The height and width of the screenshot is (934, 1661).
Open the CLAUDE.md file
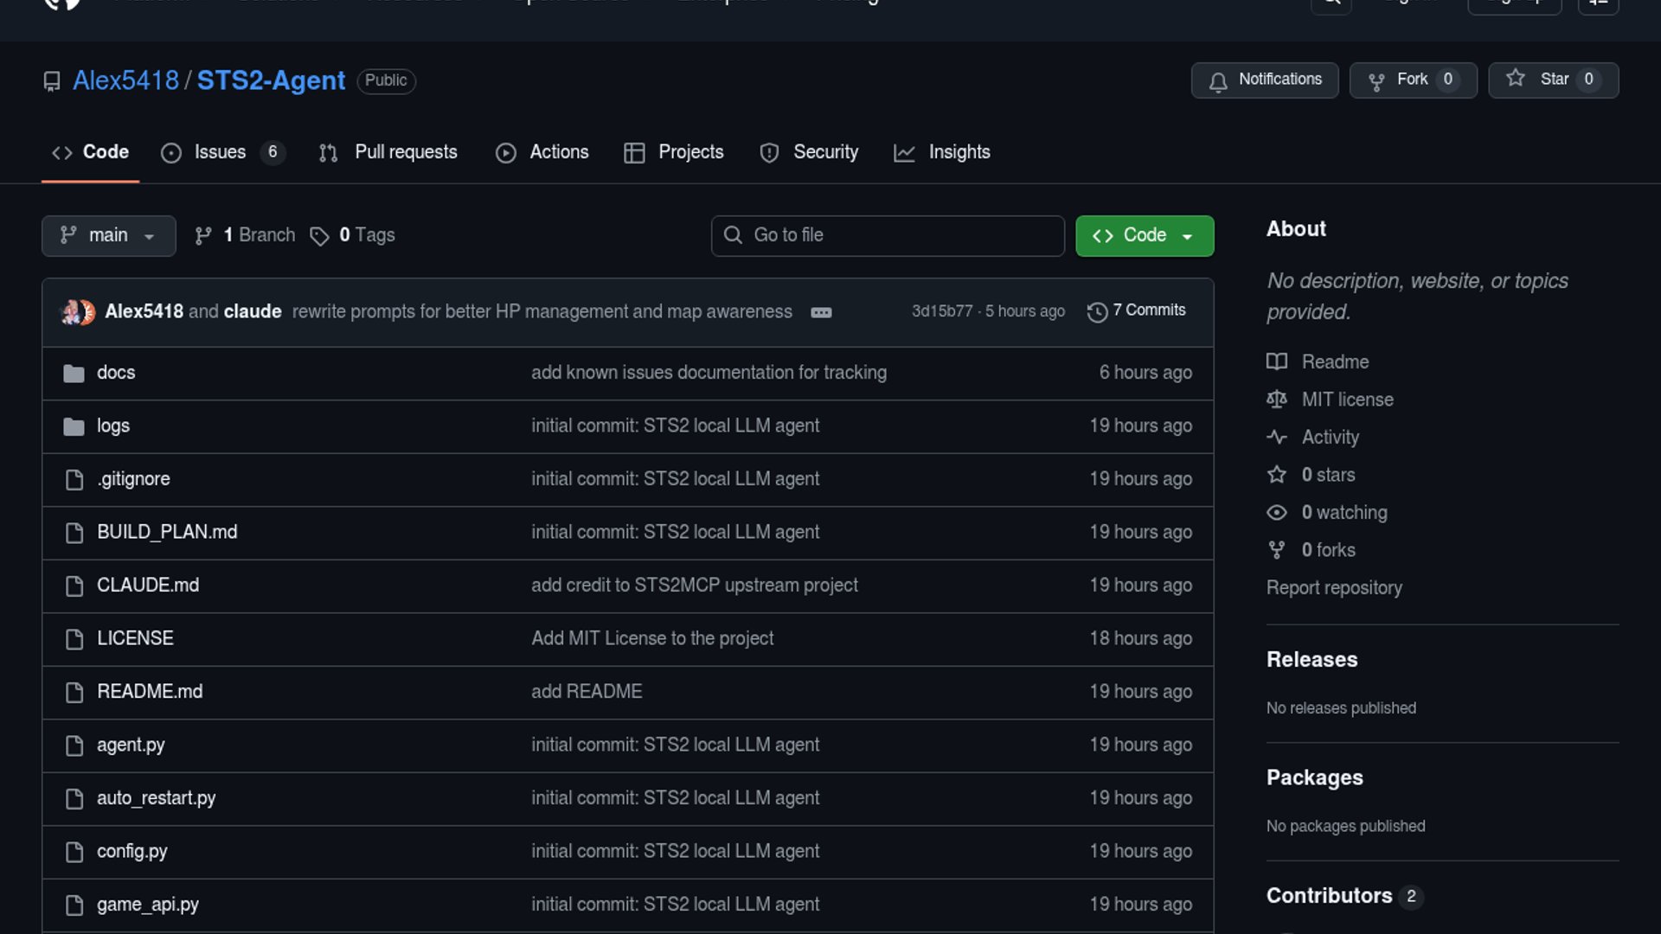(x=148, y=585)
